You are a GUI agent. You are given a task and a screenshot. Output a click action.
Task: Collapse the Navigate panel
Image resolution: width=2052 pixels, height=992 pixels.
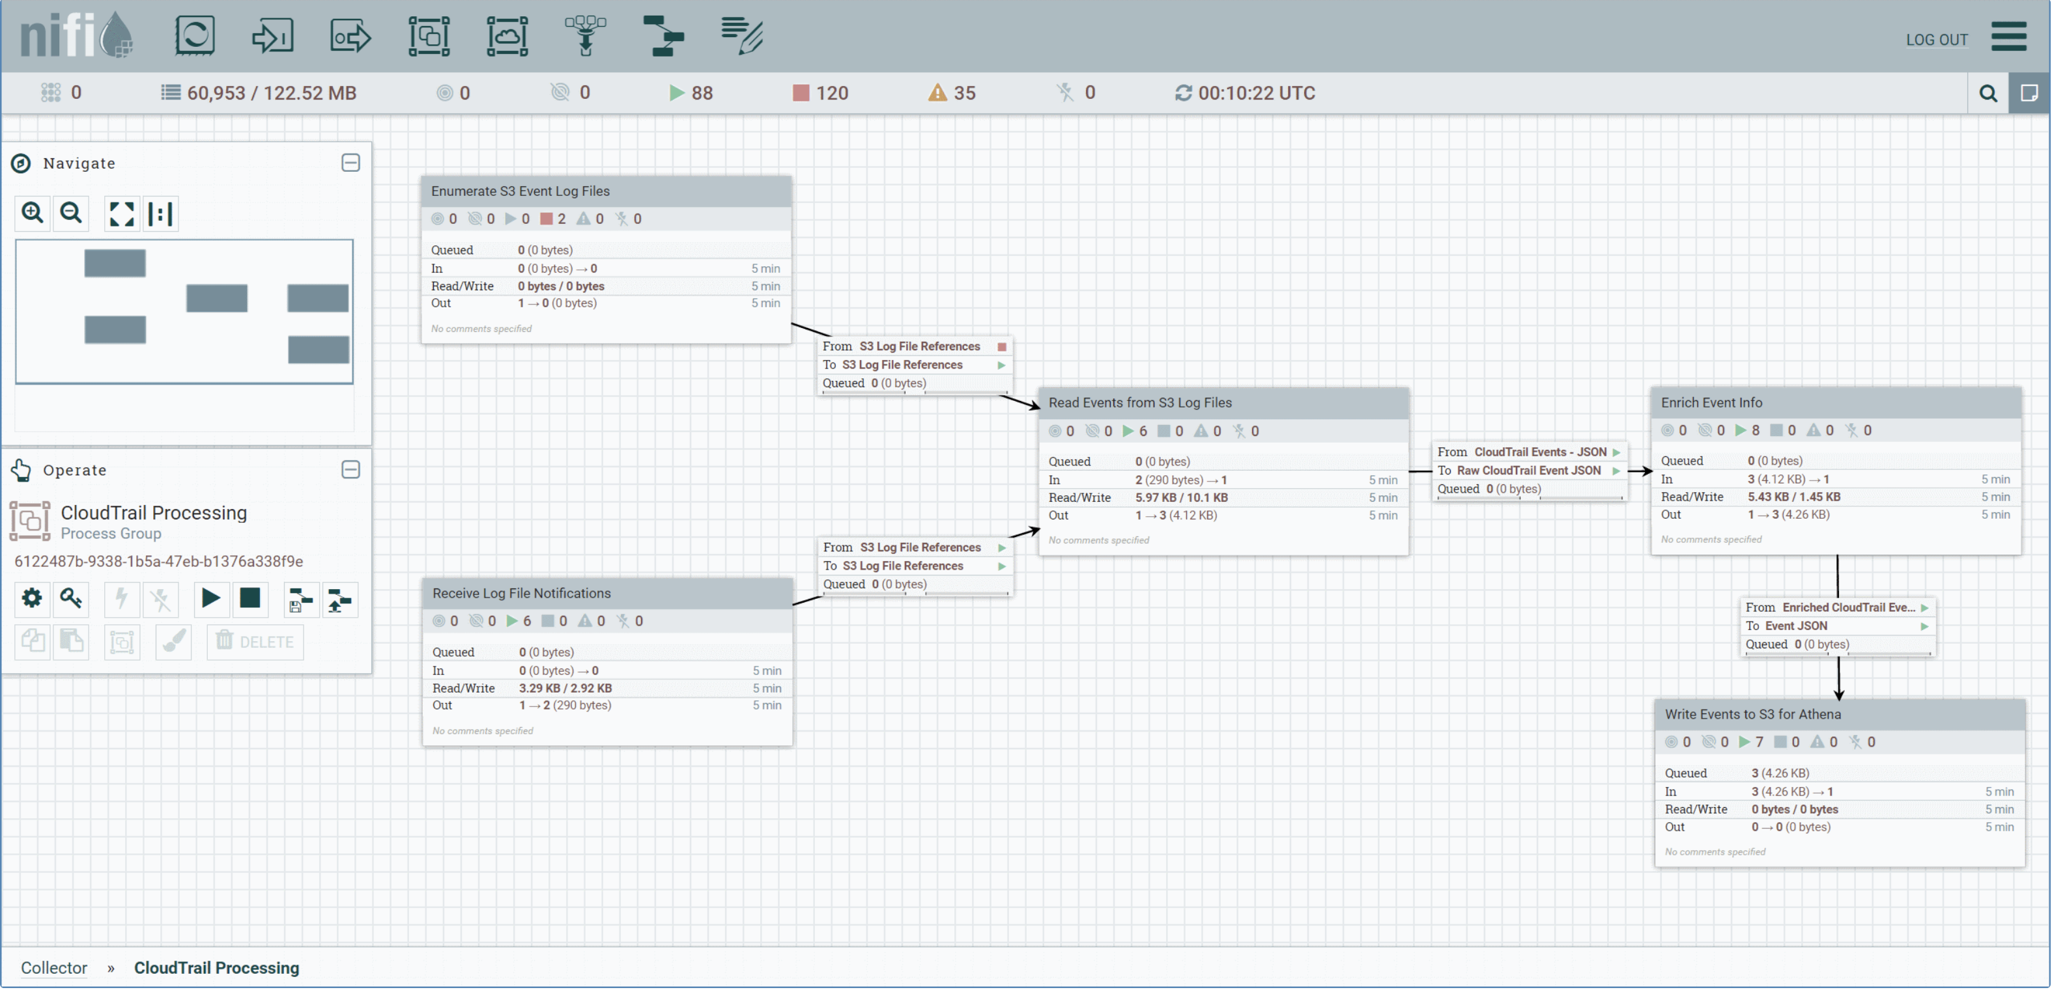[x=350, y=163]
